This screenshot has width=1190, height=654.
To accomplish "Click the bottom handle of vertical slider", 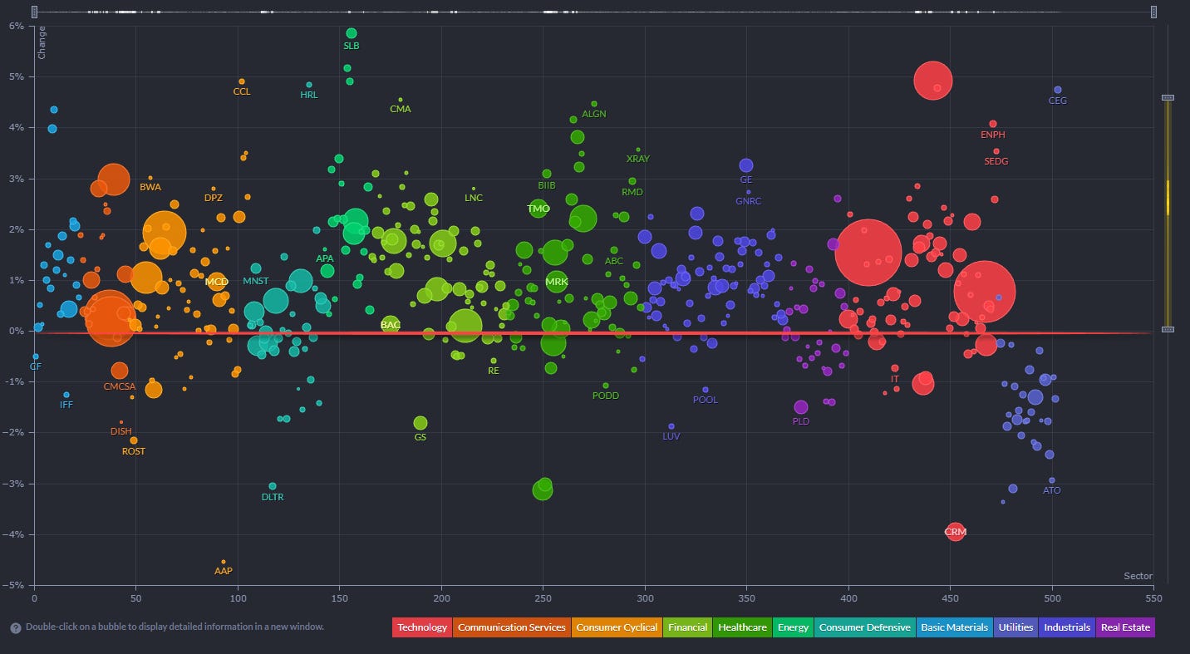I will pos(1168,330).
